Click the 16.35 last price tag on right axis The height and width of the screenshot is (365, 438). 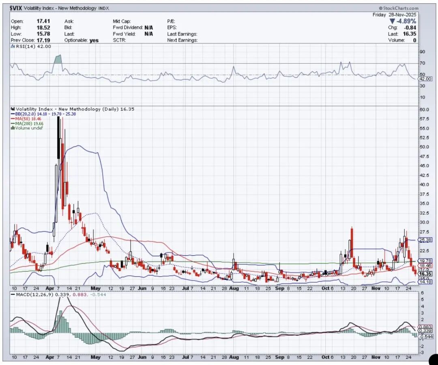pos(425,274)
